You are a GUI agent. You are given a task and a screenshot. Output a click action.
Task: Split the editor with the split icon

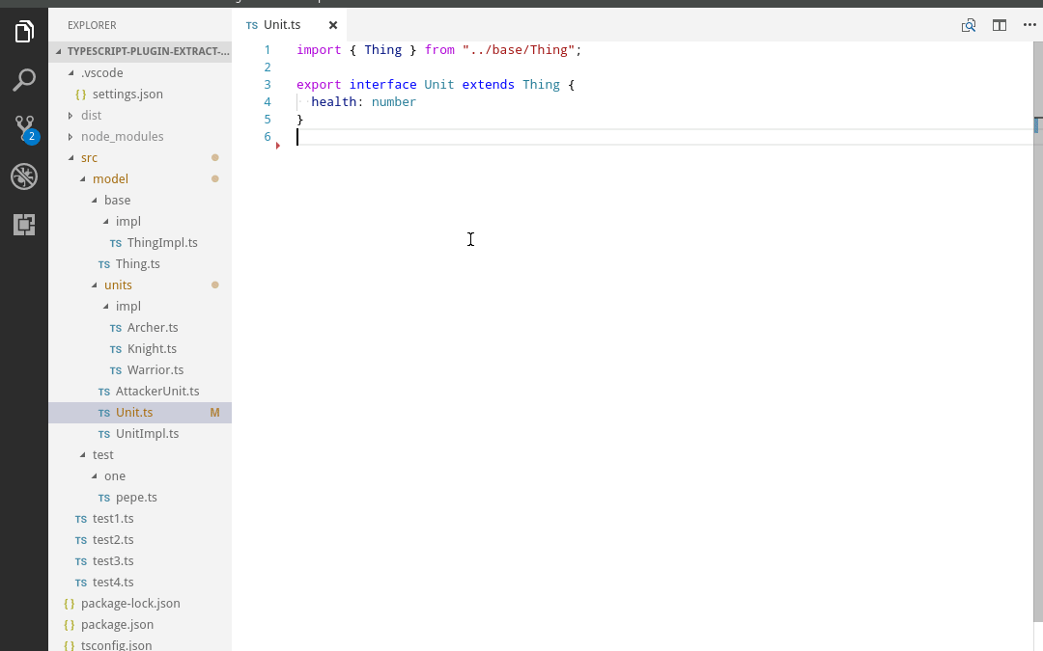[1000, 25]
